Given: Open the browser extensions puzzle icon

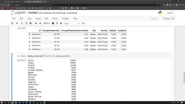Looking at the screenshot, I should (177, 5).
